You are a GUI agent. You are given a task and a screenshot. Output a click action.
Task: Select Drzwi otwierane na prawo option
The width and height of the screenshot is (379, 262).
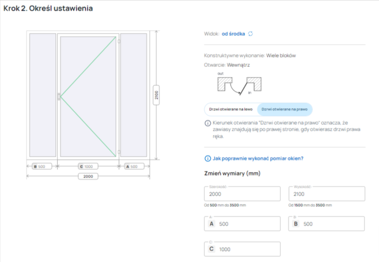tap(284, 108)
